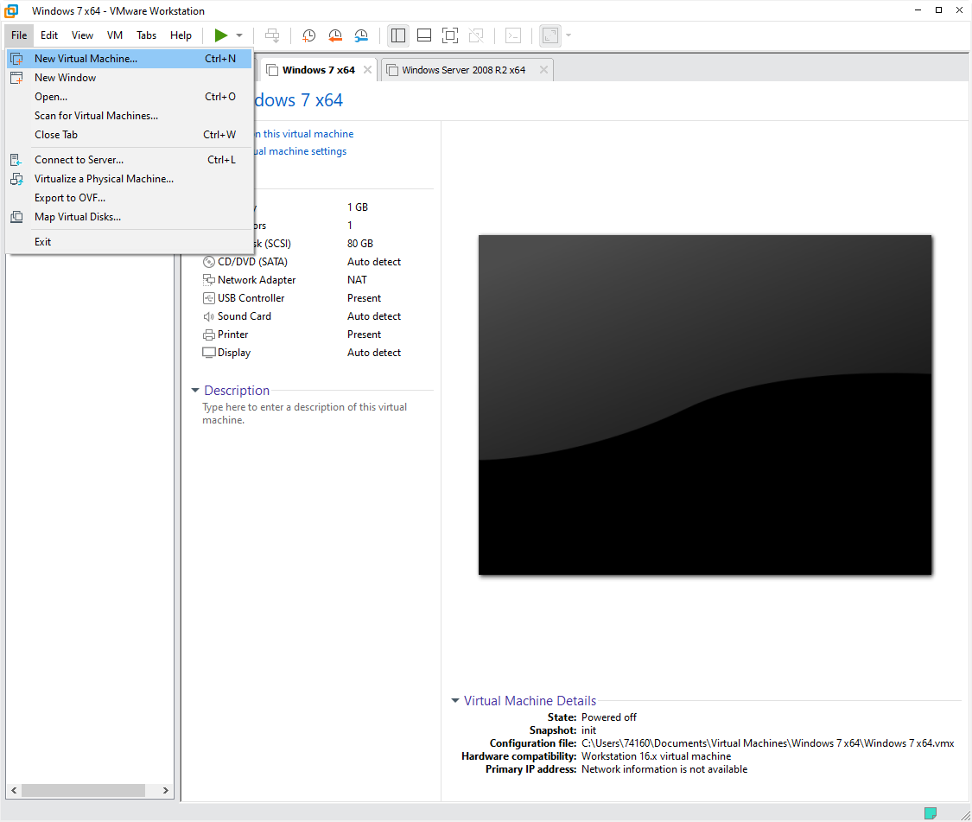972x822 pixels.
Task: Close the Windows Server 2008 R2 x64 tab
Action: pos(543,70)
